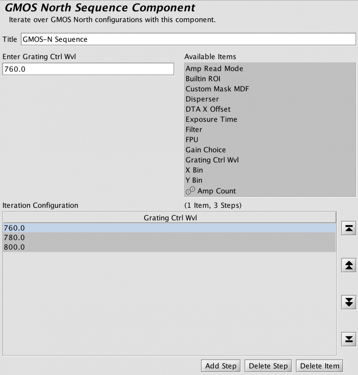
Task: Select Y Bin in Available Items
Action: (270, 180)
